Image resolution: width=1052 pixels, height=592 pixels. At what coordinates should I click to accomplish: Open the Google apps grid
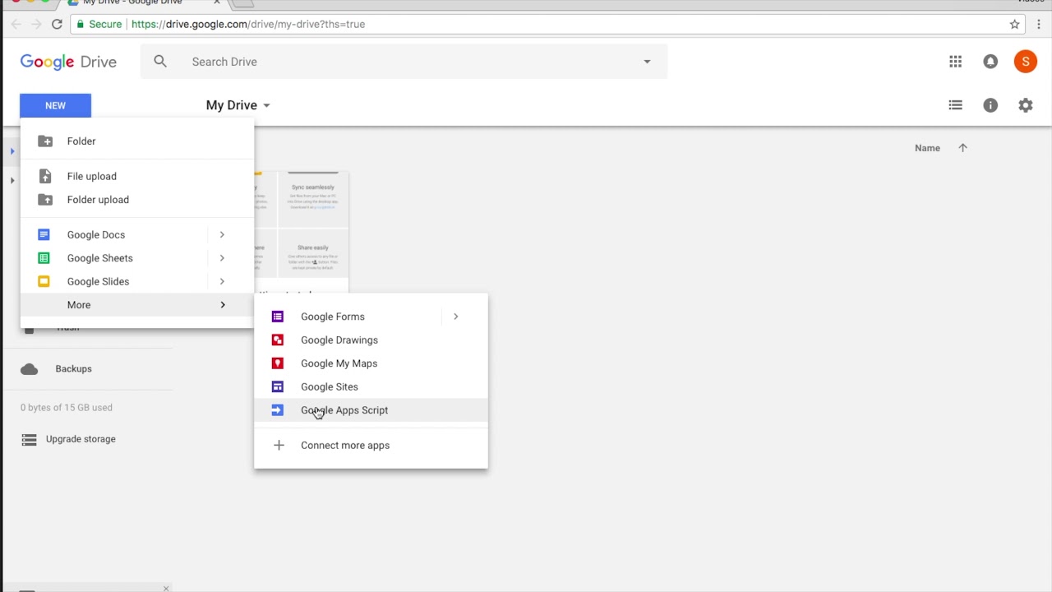click(955, 62)
